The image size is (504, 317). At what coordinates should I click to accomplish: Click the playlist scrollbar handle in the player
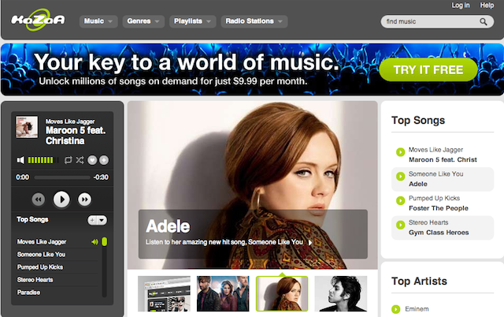point(105,242)
